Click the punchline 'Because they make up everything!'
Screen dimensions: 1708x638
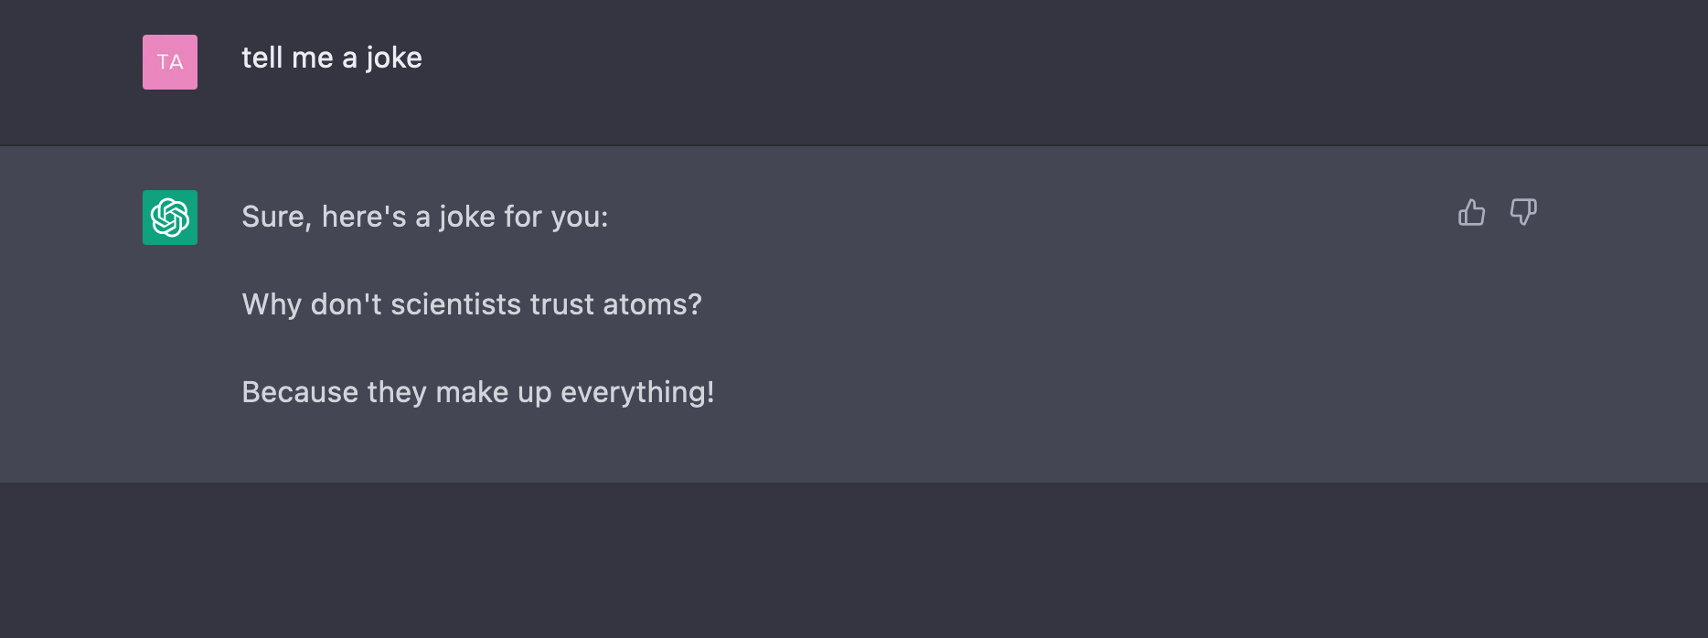[x=477, y=392]
